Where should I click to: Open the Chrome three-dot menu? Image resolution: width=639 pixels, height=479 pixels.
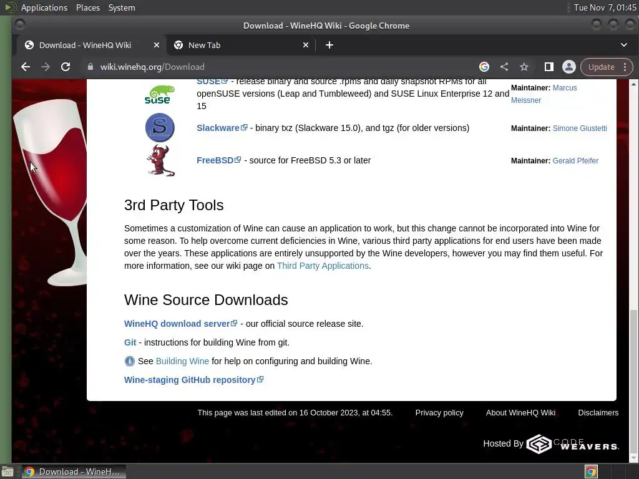625,67
